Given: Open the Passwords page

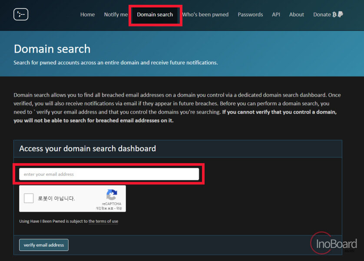Looking at the screenshot, I should pos(250,14).
